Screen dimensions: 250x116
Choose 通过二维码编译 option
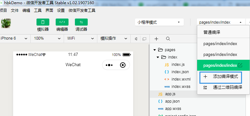[x=223, y=87]
